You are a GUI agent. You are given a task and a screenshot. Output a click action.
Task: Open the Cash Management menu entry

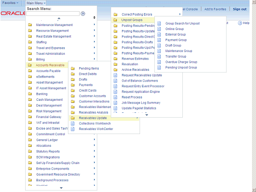[x=49, y=100]
